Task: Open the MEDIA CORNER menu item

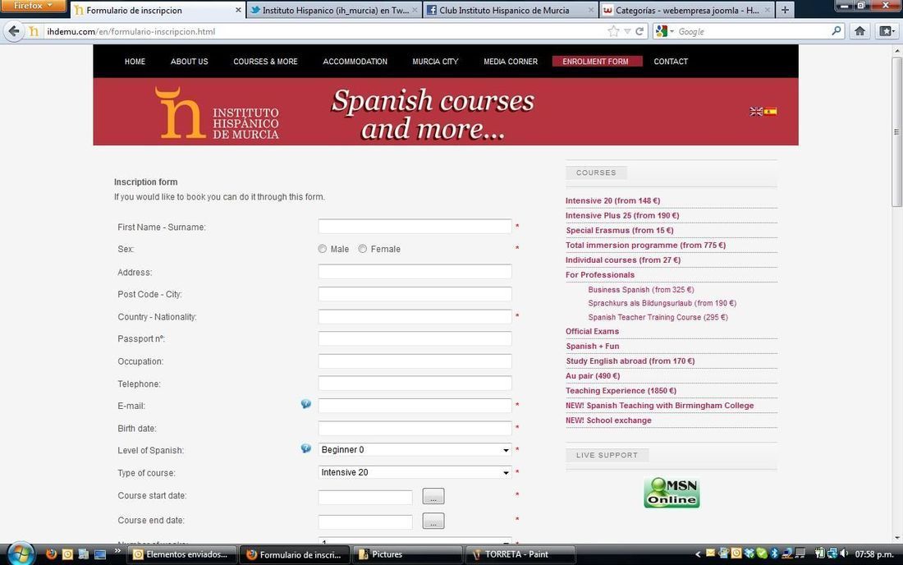Action: (x=511, y=61)
